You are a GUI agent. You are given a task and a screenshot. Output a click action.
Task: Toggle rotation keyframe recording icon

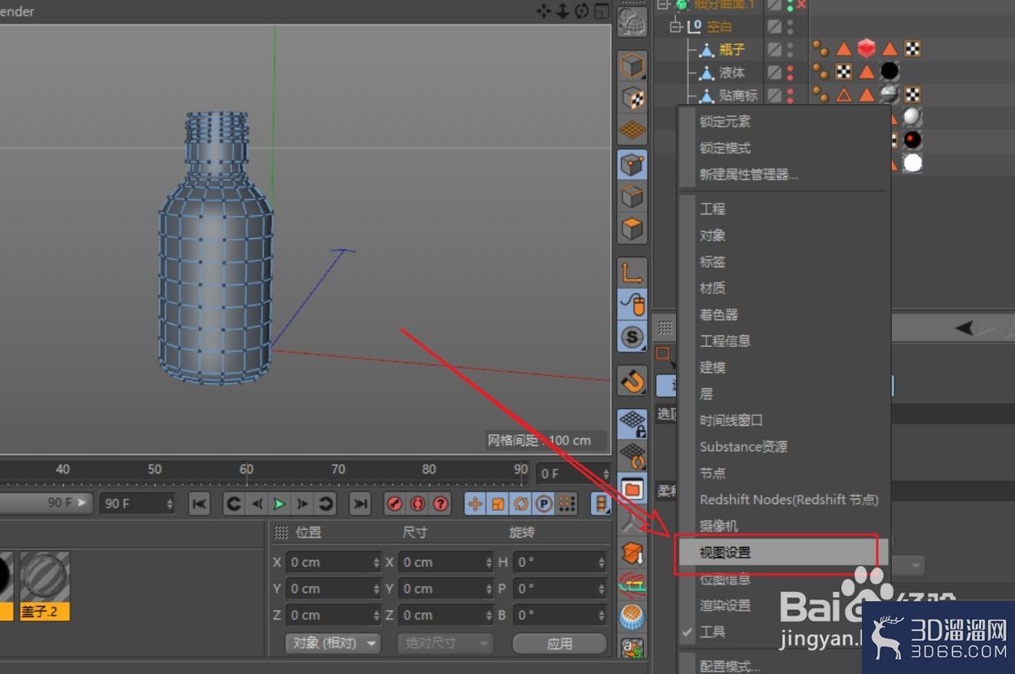(521, 503)
